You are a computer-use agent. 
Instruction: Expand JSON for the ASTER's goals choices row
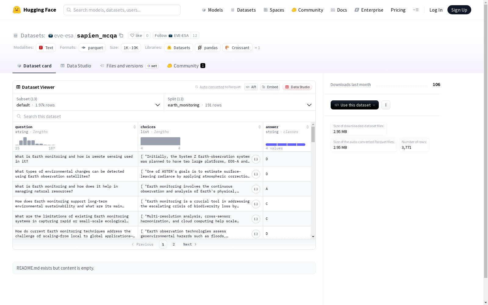pyautogui.click(x=256, y=174)
